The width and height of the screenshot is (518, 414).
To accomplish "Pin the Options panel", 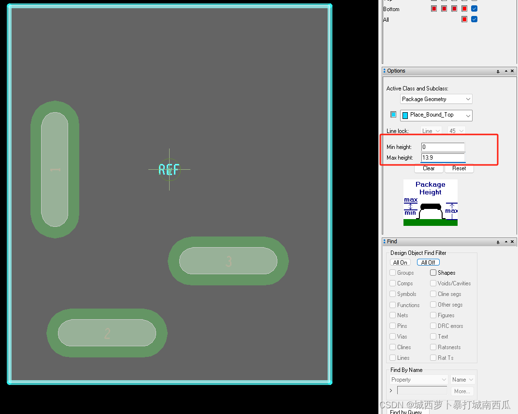I will [498, 72].
